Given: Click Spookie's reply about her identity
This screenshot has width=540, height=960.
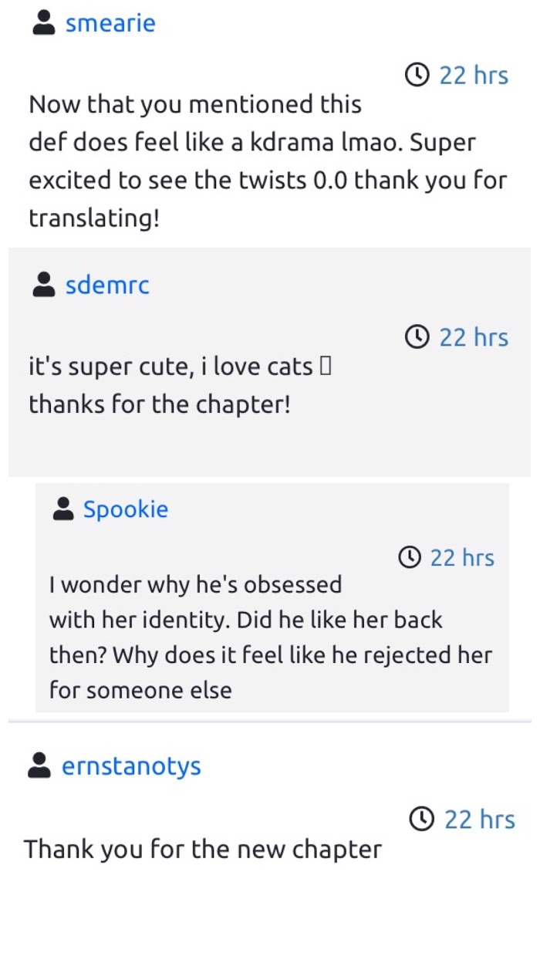Looking at the screenshot, I should [270, 637].
